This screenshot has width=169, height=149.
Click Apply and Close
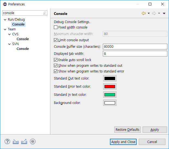pos(123,142)
